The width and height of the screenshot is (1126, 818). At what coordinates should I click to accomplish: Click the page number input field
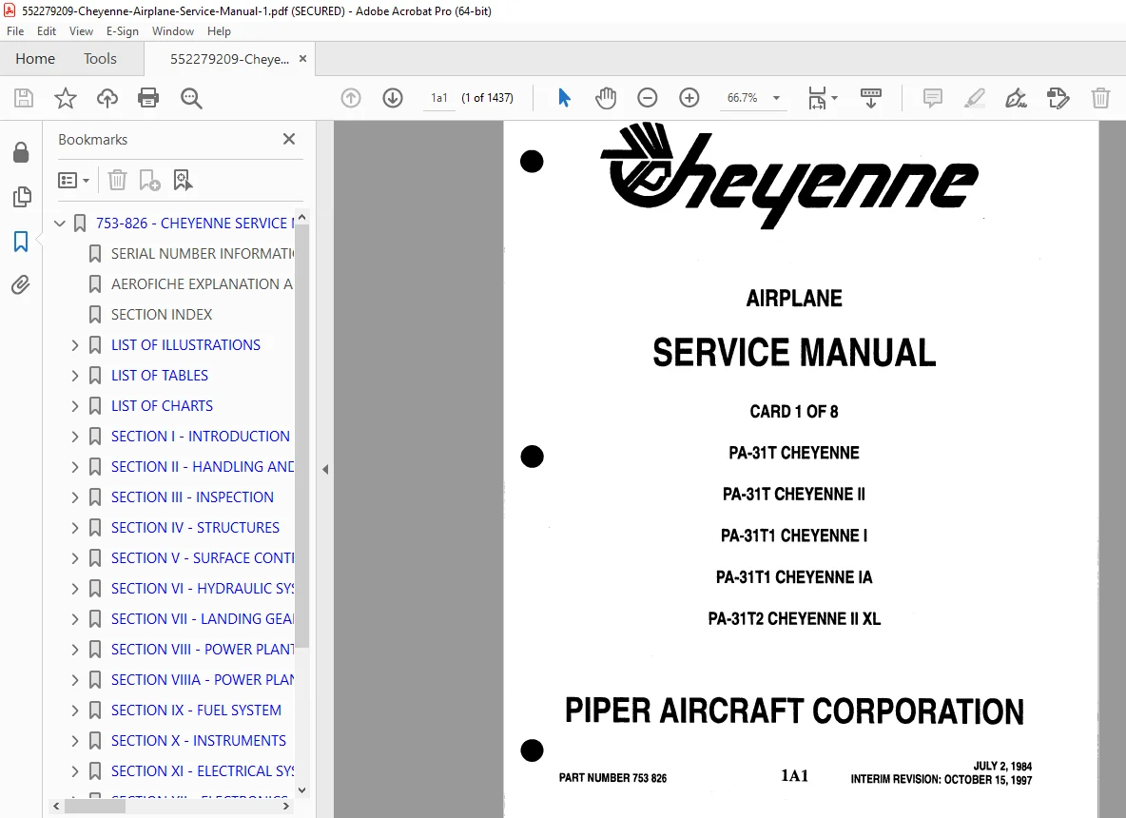[438, 98]
